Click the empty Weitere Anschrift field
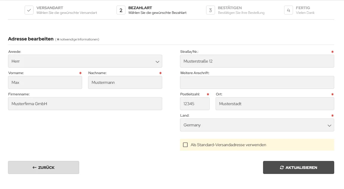The width and height of the screenshot is (344, 189). [x=257, y=82]
